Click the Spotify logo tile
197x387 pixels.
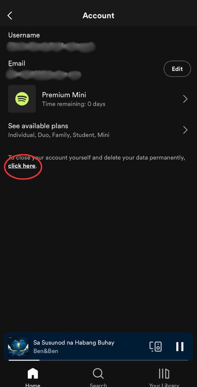click(x=22, y=99)
